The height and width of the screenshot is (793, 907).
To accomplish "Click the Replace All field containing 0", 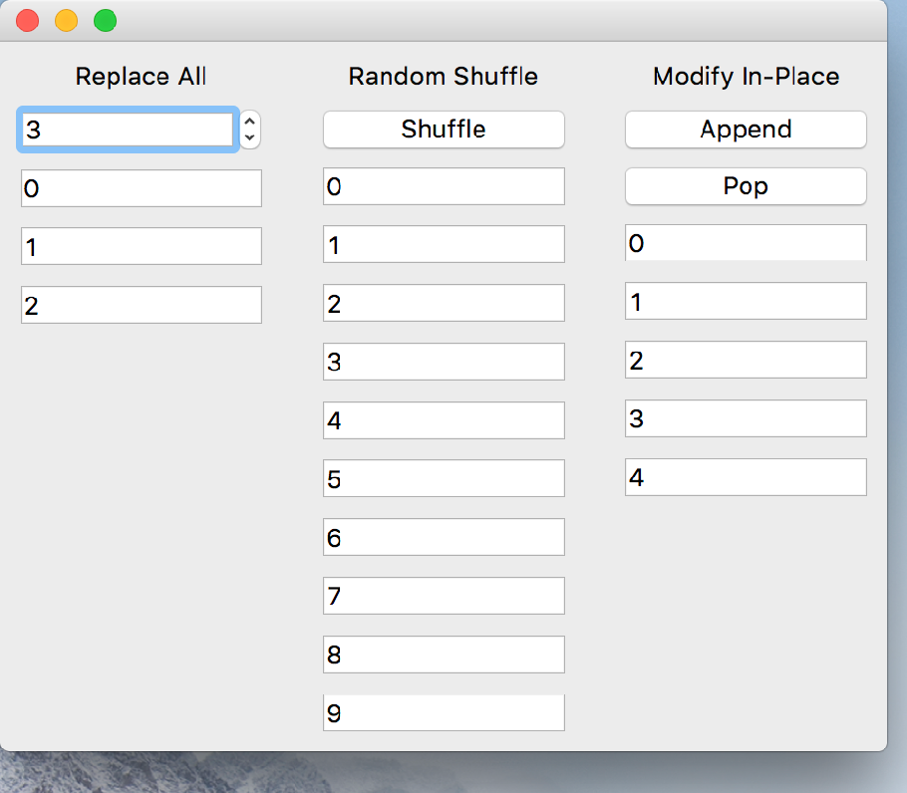I will (142, 188).
